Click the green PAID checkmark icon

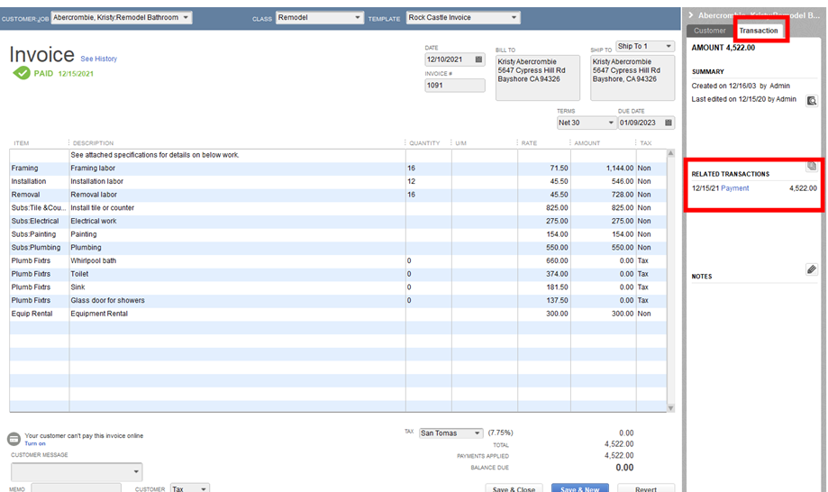click(x=22, y=73)
